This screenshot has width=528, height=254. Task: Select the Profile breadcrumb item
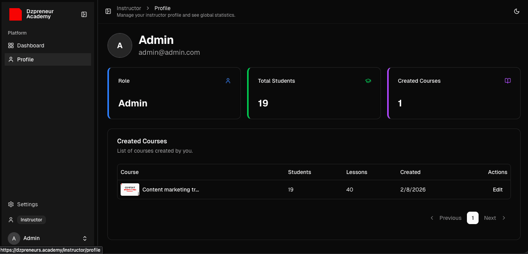click(x=162, y=8)
